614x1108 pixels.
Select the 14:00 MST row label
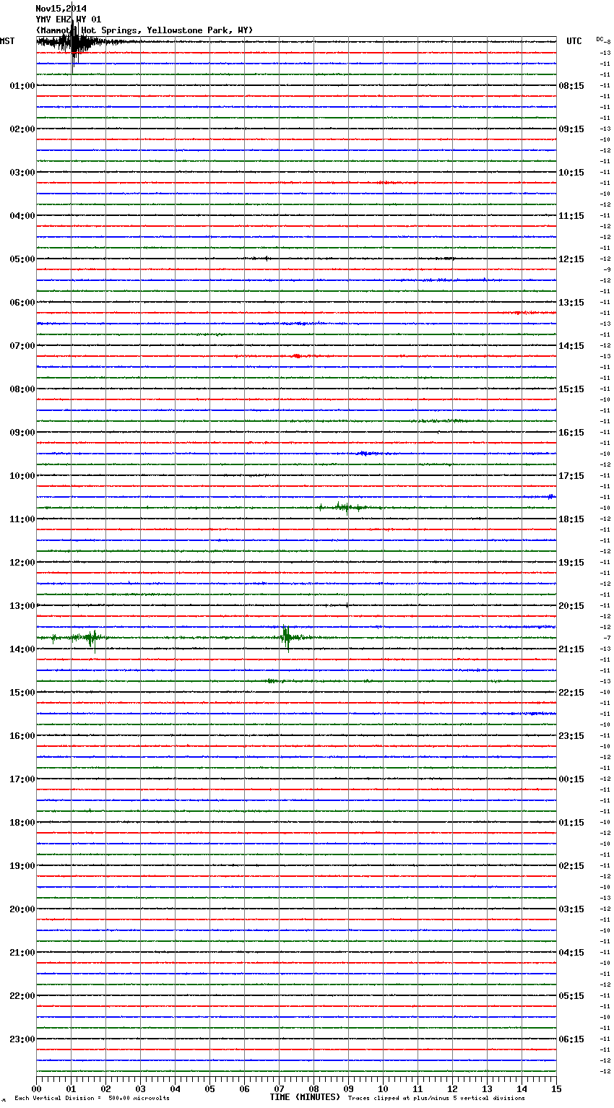tap(22, 649)
